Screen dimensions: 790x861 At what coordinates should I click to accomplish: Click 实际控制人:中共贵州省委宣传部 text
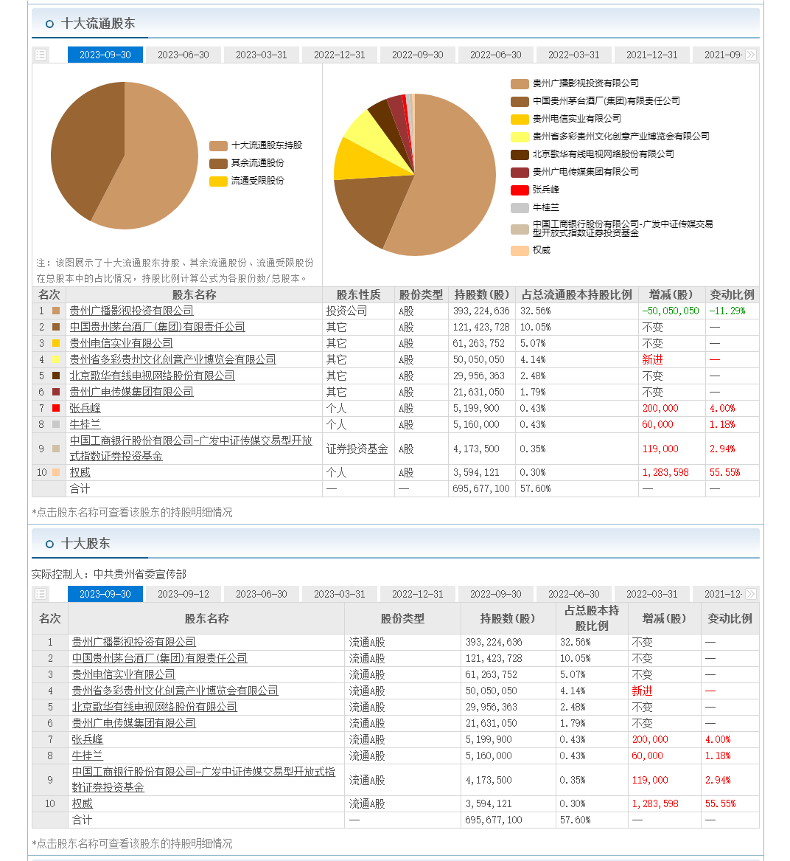pyautogui.click(x=109, y=574)
